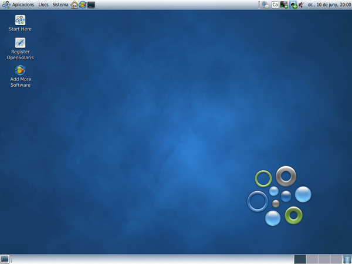Open the Trash in bottom panel
The image size is (352, 264).
(347, 259)
